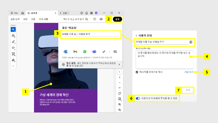Click the + 만들기 button
Screen dimensions: 218x123
[64, 13]
